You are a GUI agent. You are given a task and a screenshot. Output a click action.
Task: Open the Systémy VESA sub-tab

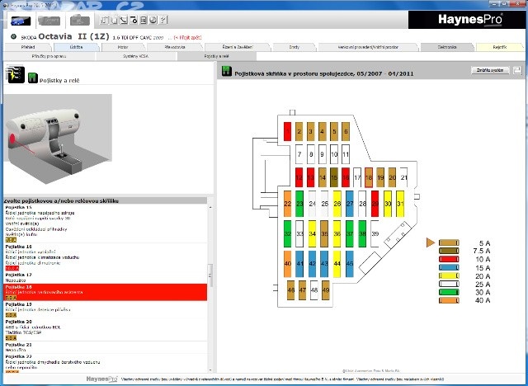[135, 56]
